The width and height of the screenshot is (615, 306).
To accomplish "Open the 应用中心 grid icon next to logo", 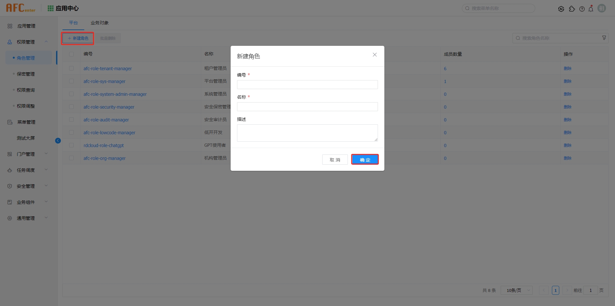I will (50, 8).
